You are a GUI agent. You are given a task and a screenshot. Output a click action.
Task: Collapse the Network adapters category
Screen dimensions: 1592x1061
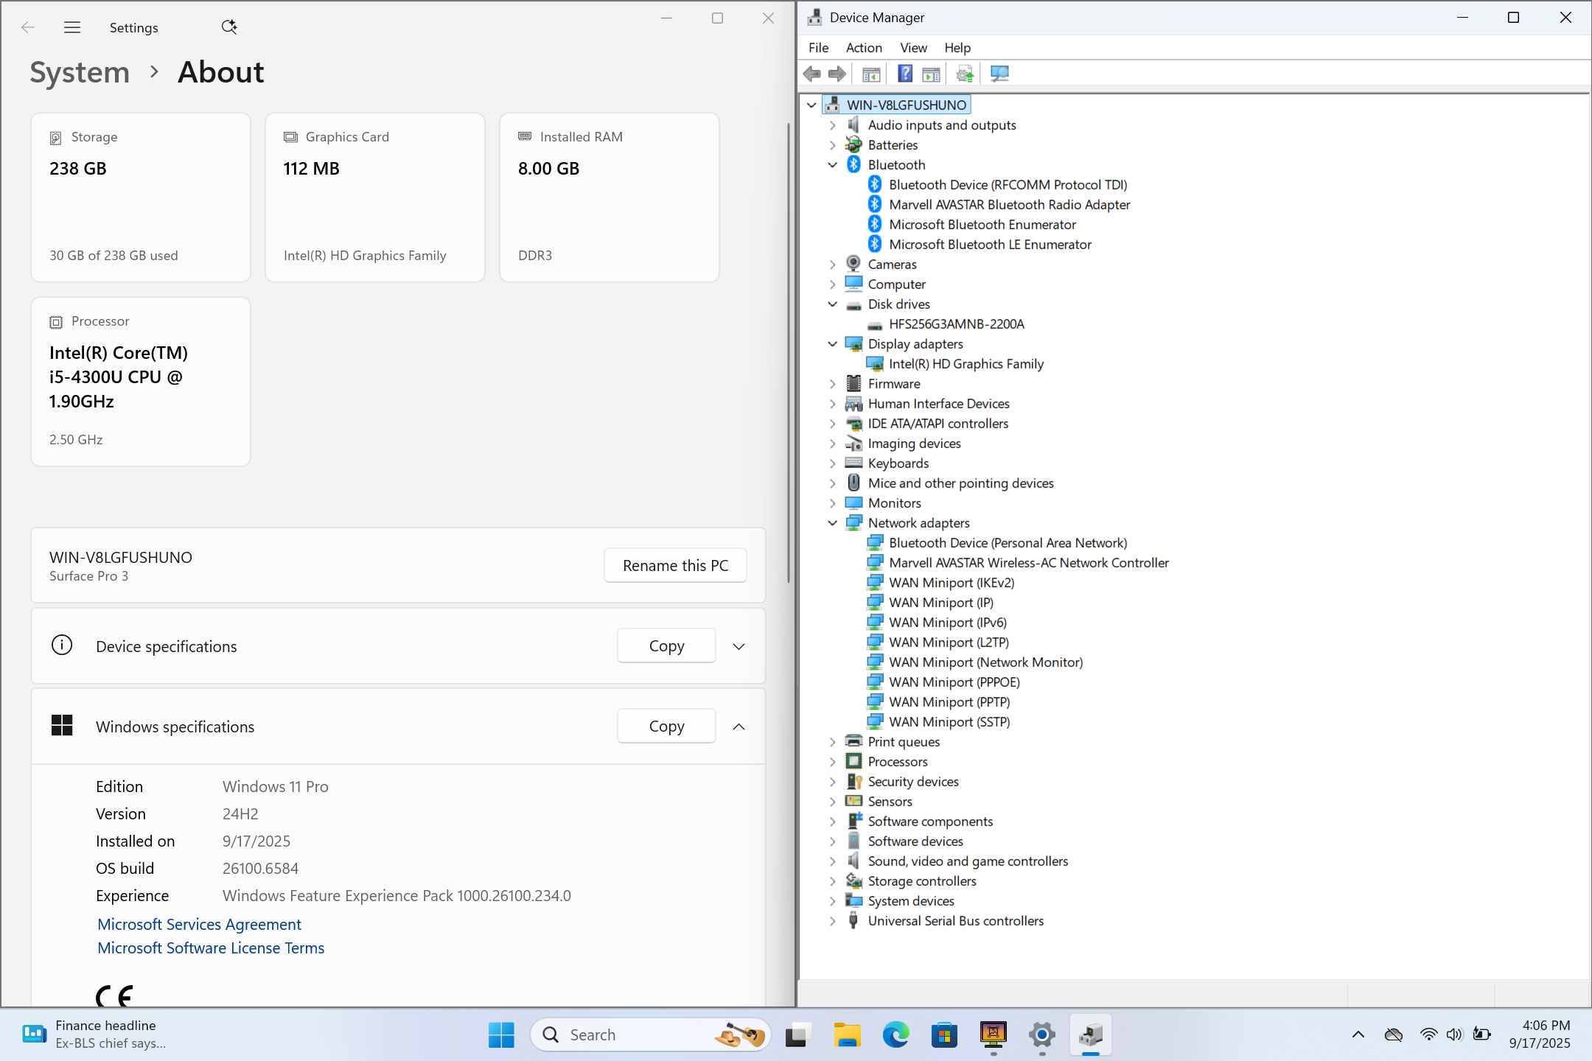click(833, 523)
